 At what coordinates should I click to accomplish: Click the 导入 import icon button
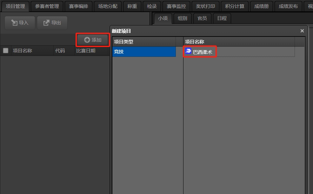pos(20,23)
